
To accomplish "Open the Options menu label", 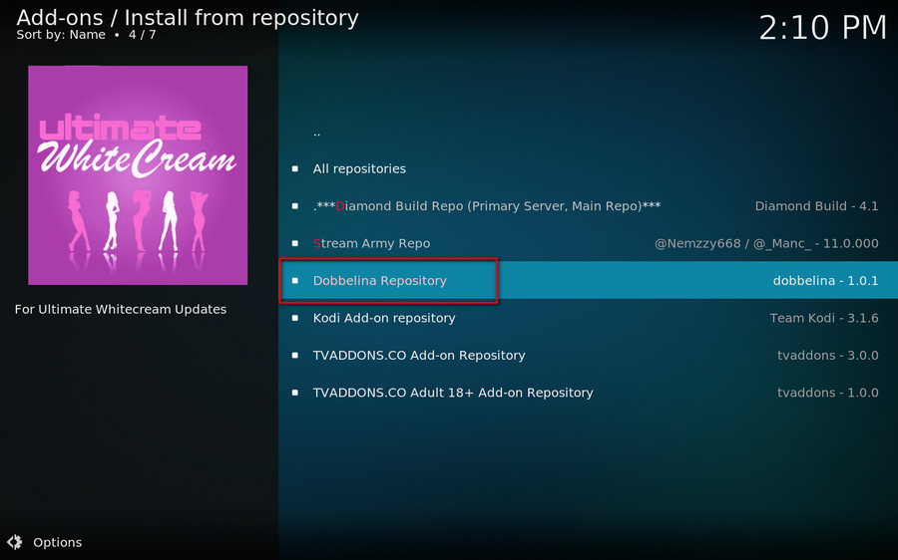I will click(x=58, y=542).
